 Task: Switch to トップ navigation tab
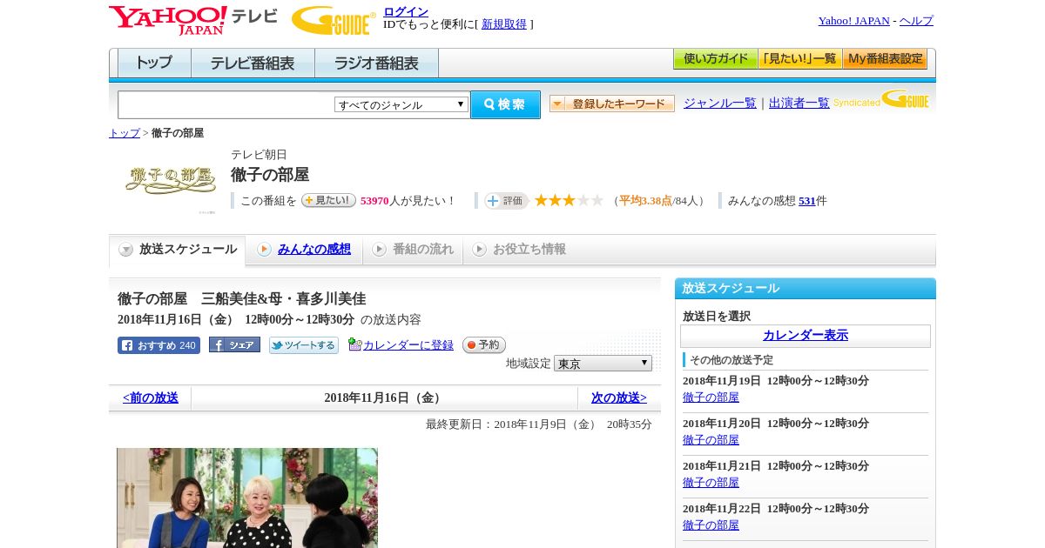(154, 63)
